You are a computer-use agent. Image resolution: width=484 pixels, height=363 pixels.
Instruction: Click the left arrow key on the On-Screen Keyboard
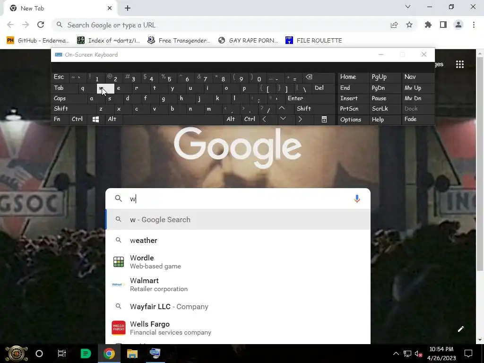coord(264,119)
